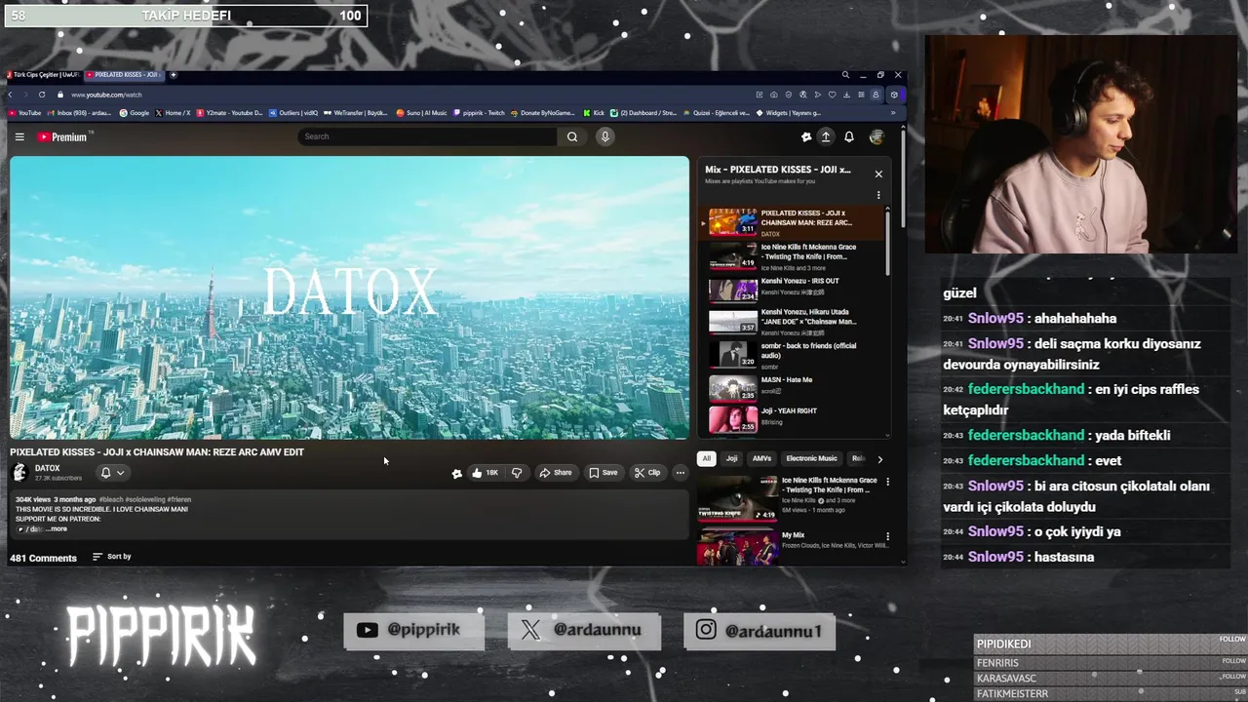Play MASN Hate Me in Mix
This screenshot has height=702, width=1248.
point(792,387)
